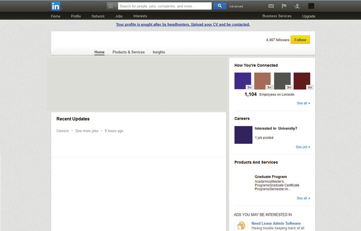Click the lease software ad icon
Image resolution: width=361 pixels, height=231 pixels.
tap(241, 226)
